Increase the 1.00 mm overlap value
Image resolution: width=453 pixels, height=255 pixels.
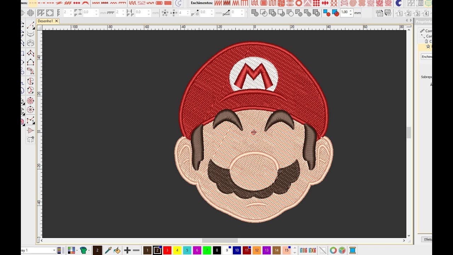point(351,11)
